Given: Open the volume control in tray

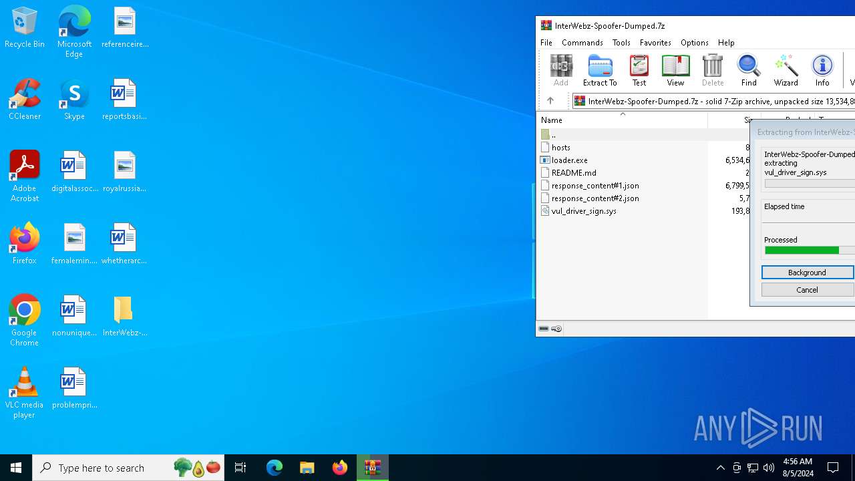Looking at the screenshot, I should pos(769,468).
